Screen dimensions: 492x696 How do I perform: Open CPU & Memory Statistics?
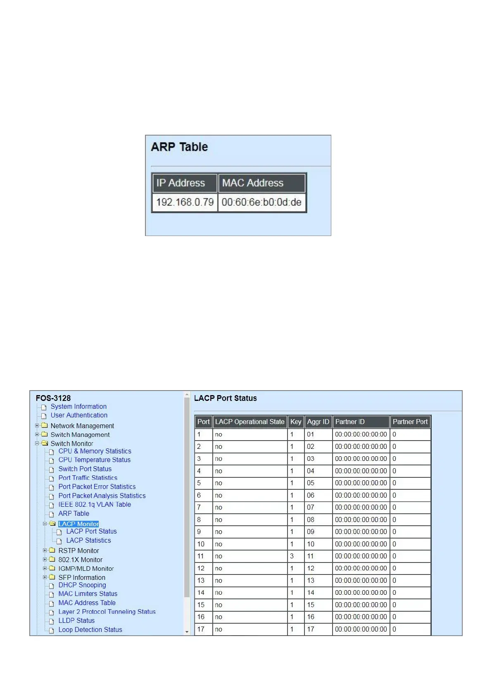[x=95, y=451]
